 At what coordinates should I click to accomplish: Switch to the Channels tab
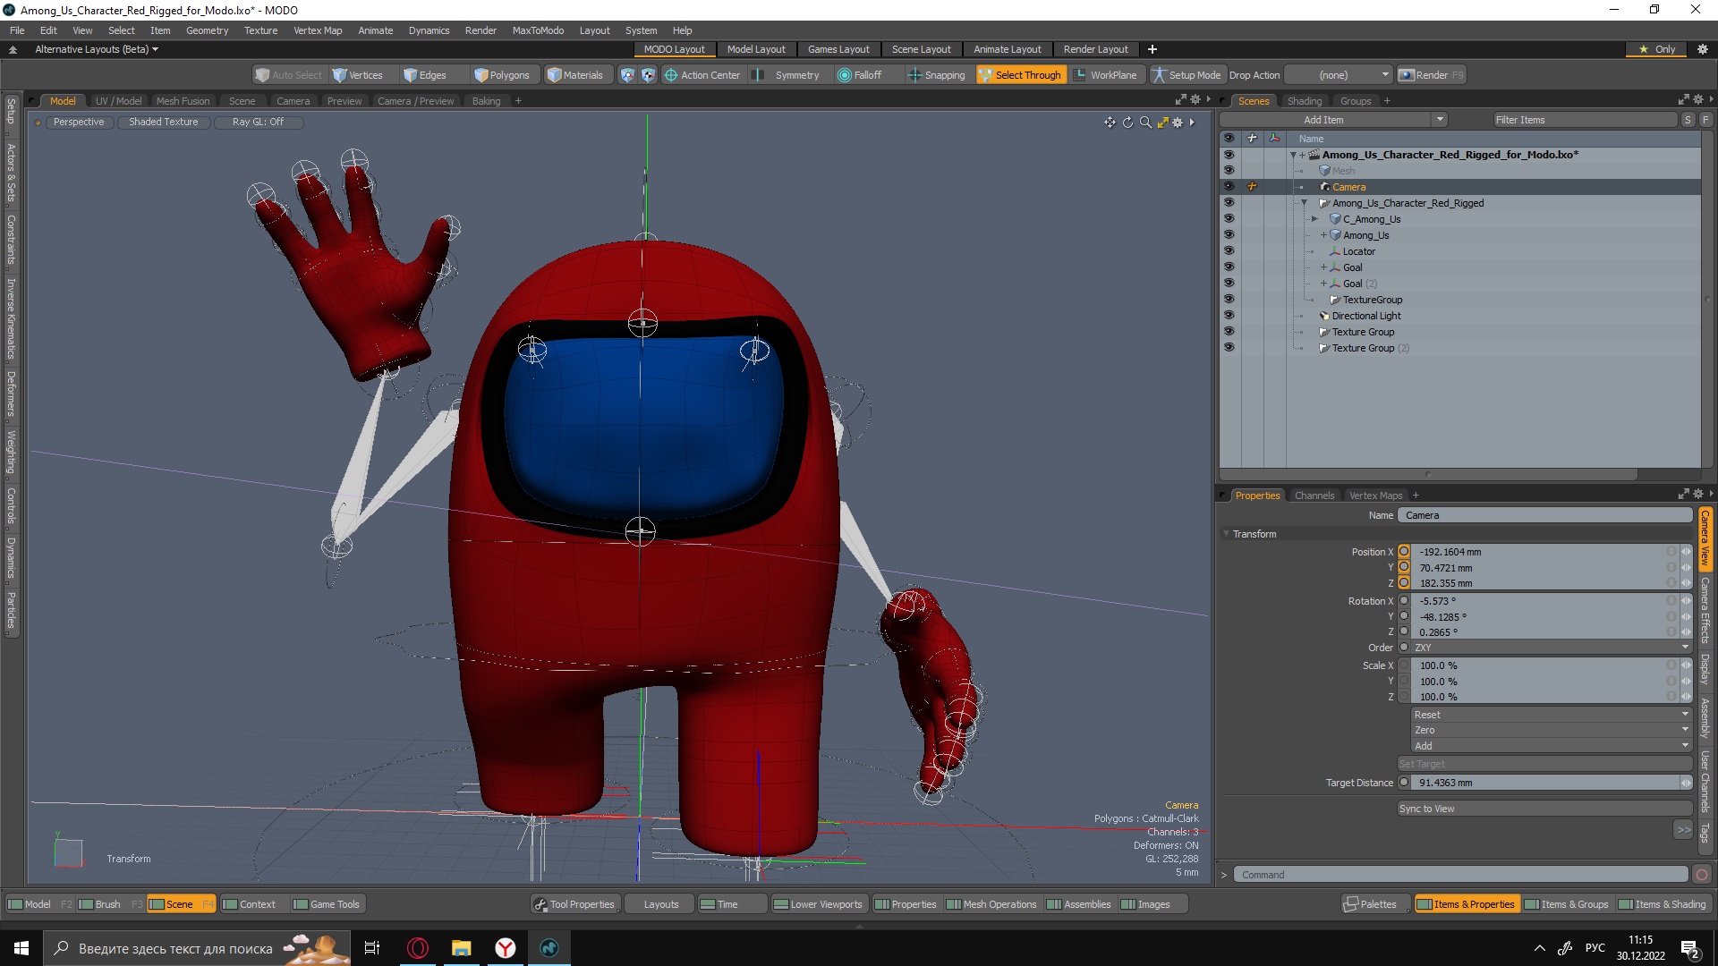[1314, 496]
